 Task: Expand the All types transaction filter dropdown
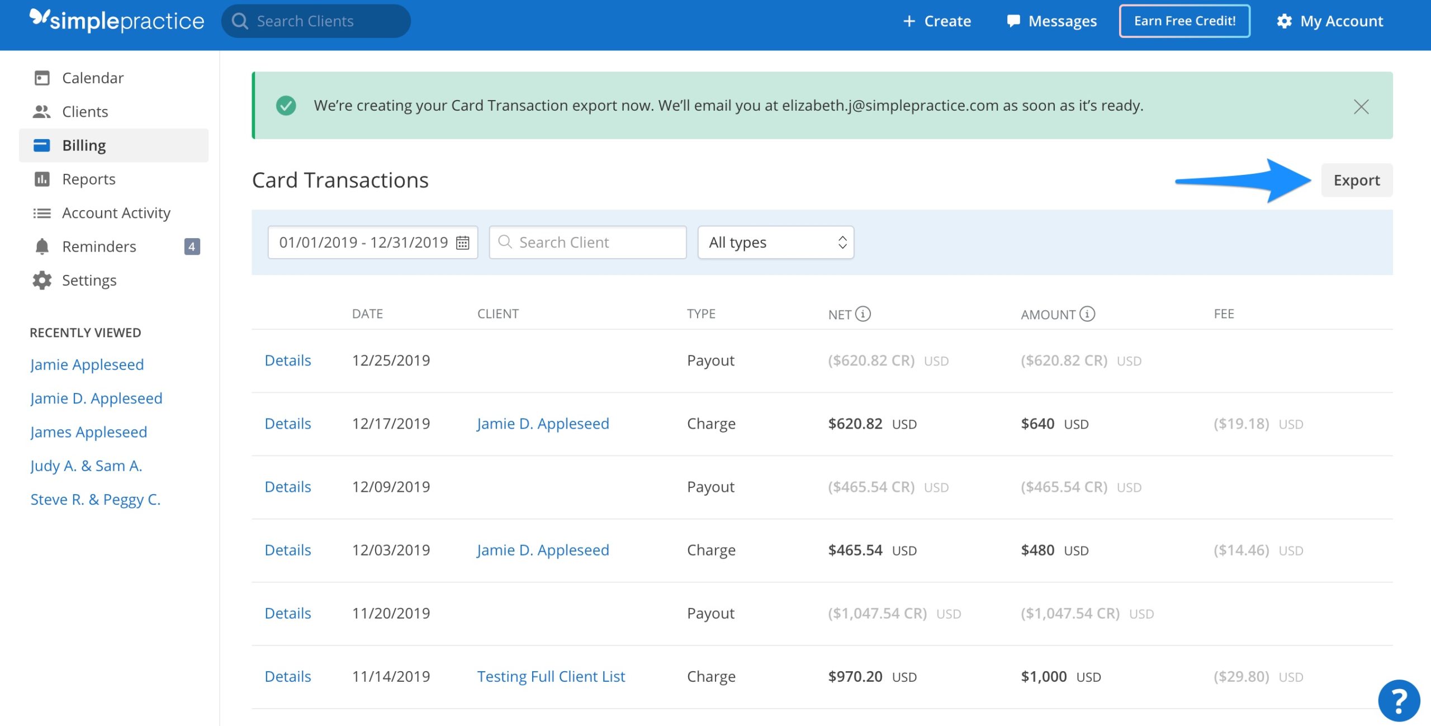click(x=774, y=241)
